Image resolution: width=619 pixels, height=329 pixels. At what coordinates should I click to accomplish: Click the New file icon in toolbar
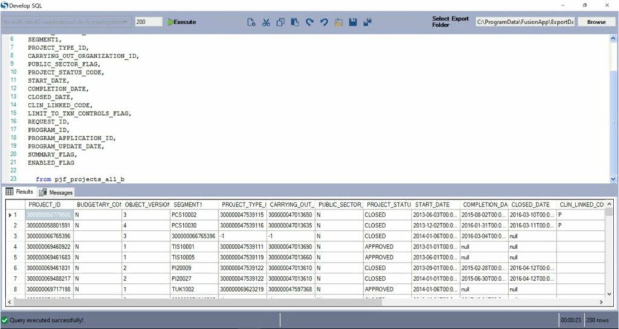click(251, 22)
